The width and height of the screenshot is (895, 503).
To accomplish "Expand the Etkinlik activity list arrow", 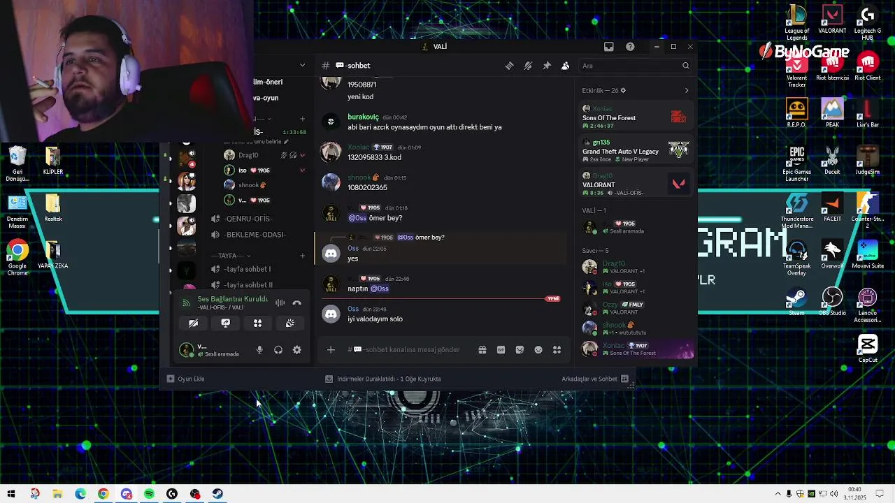I will [x=687, y=90].
